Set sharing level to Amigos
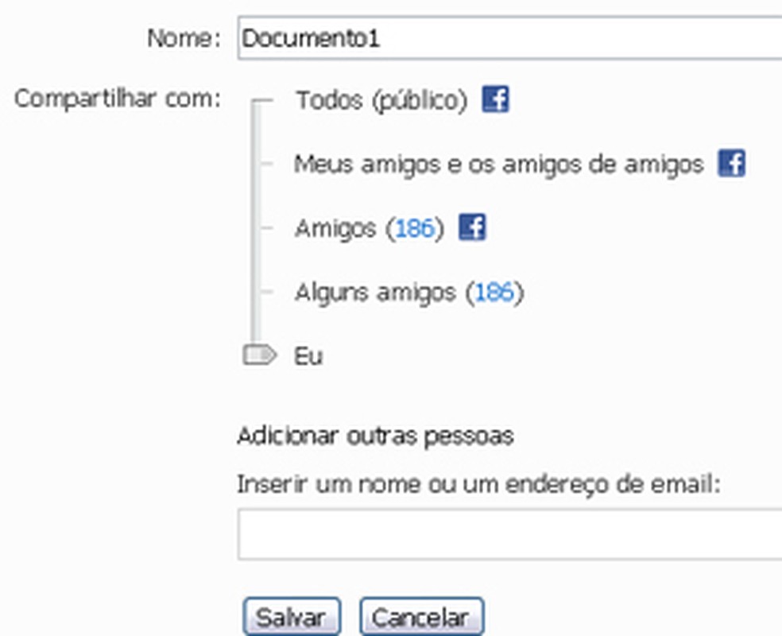The height and width of the screenshot is (636, 782). [335, 229]
